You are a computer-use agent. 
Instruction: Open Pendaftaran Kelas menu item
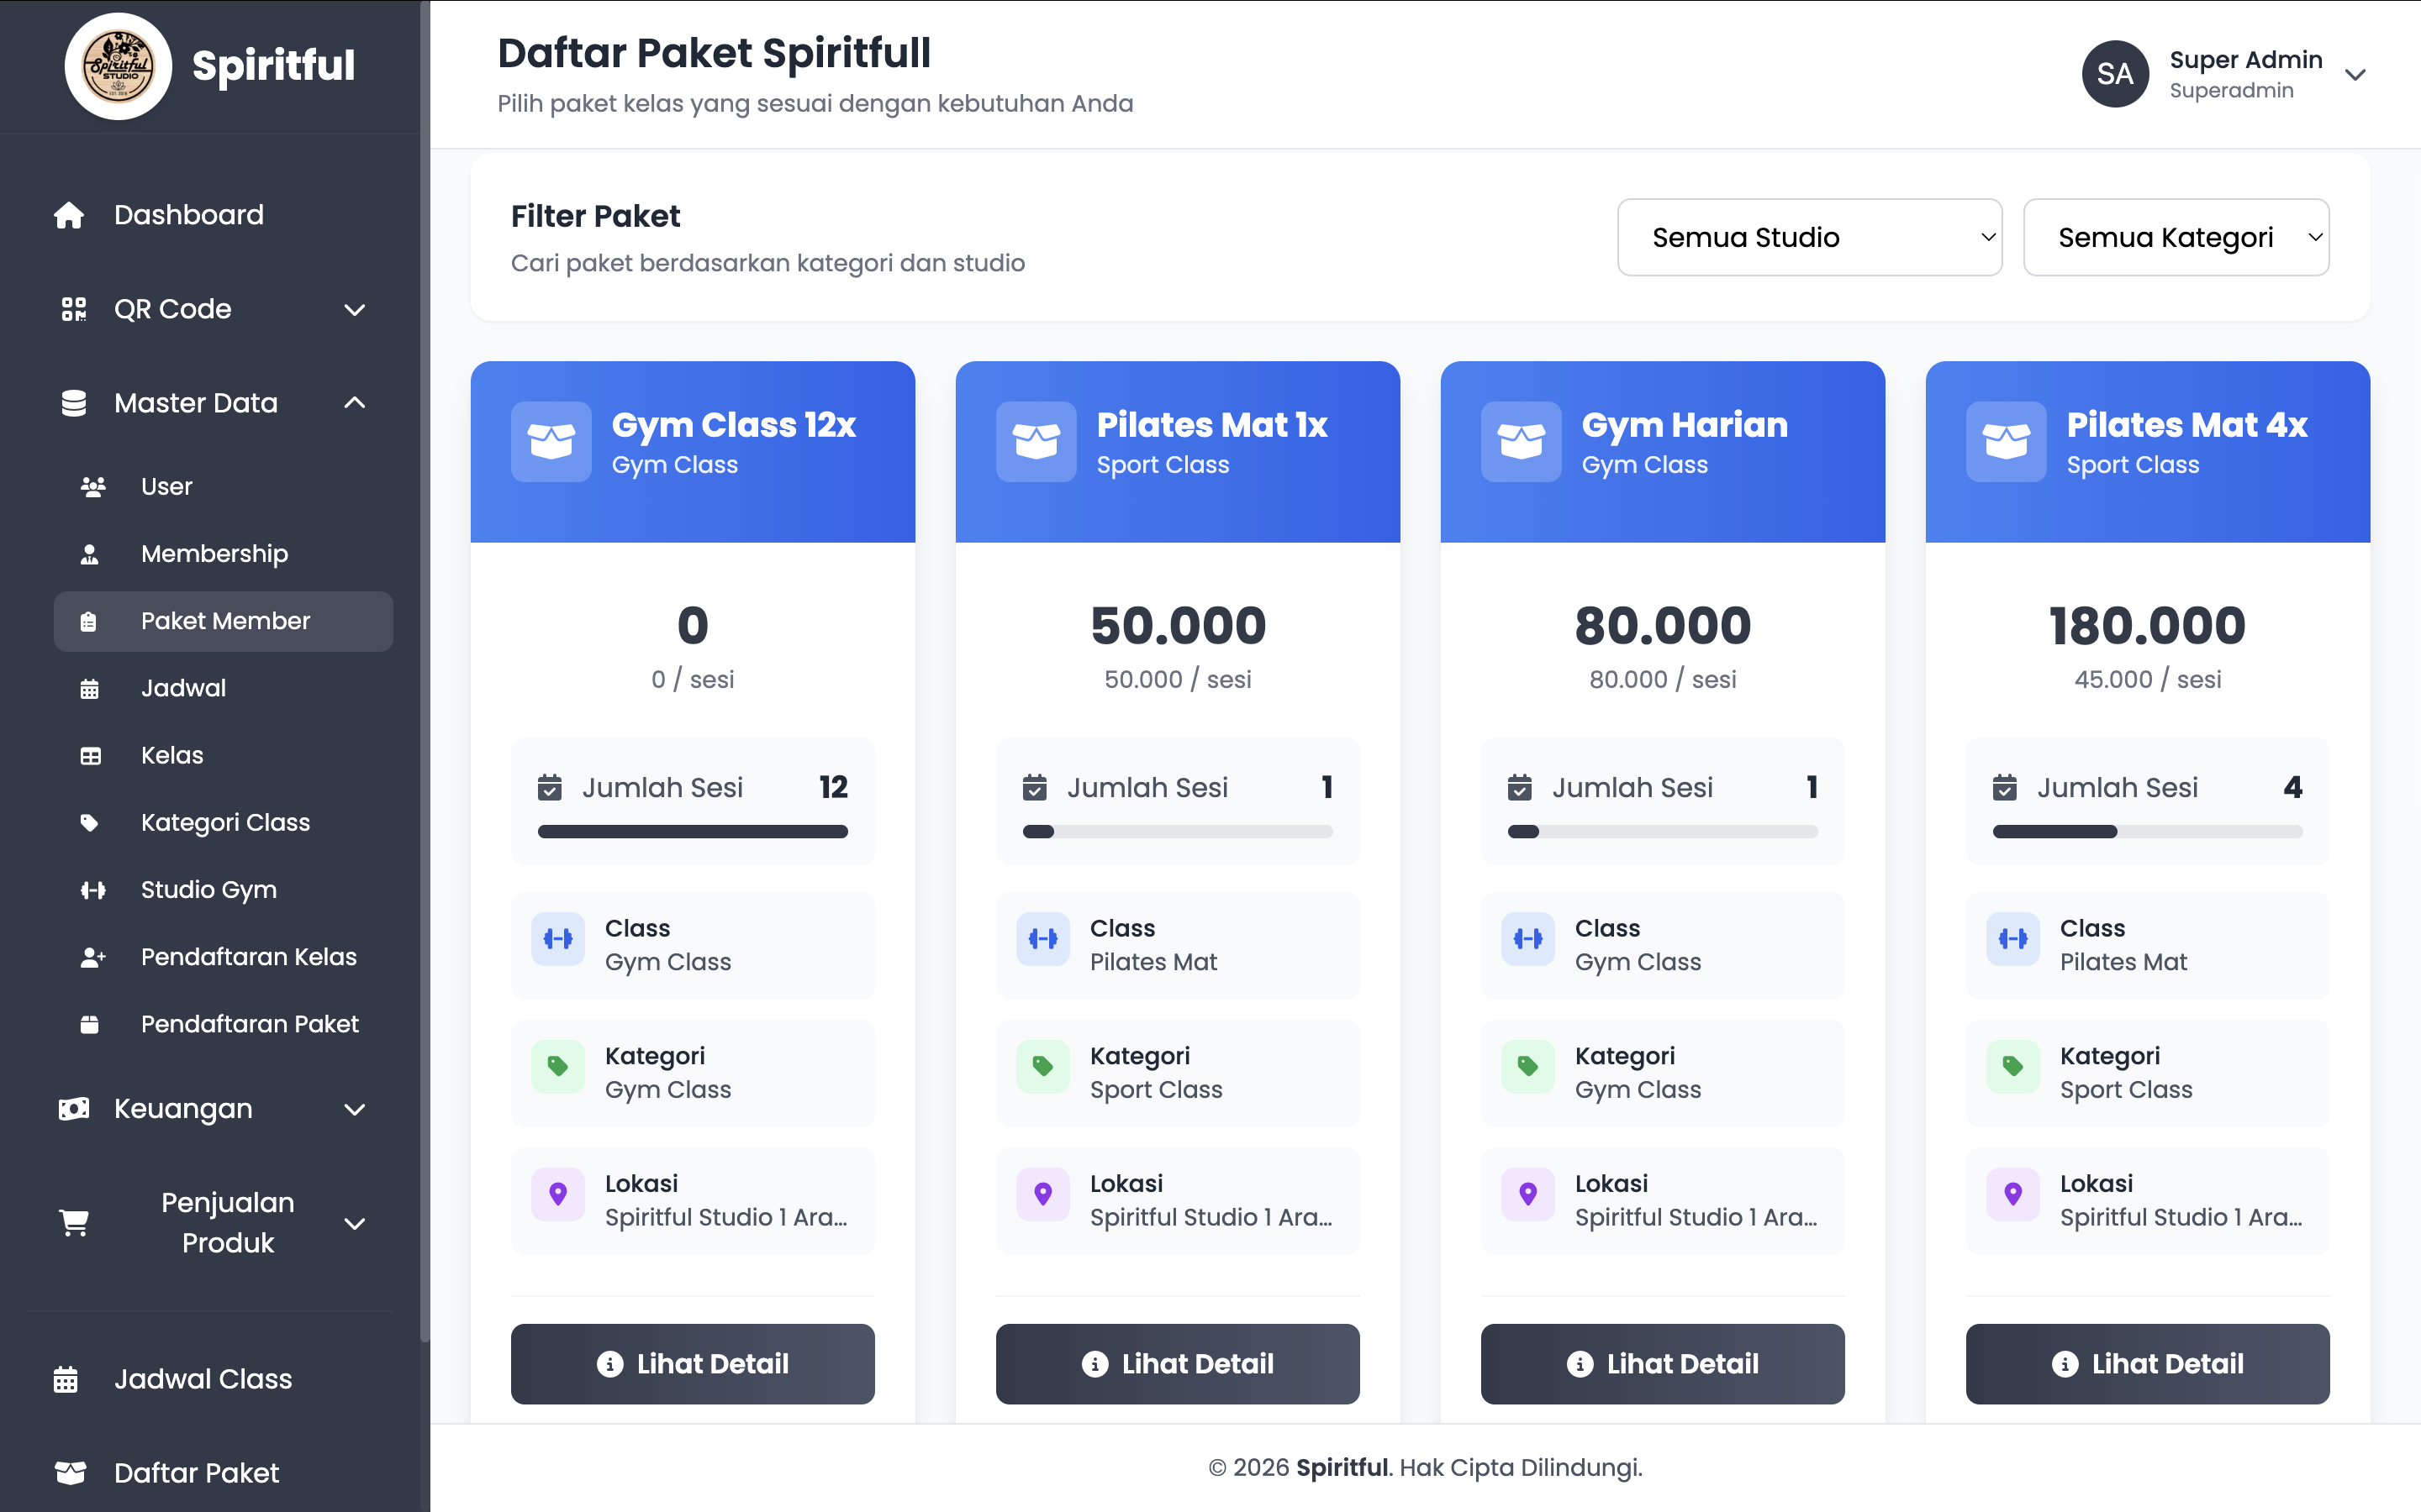coord(248,957)
